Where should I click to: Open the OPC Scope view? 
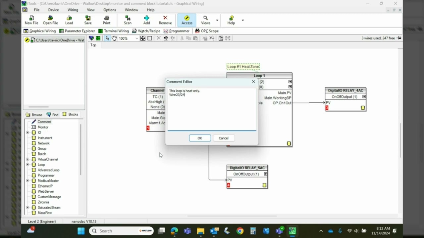(207, 31)
